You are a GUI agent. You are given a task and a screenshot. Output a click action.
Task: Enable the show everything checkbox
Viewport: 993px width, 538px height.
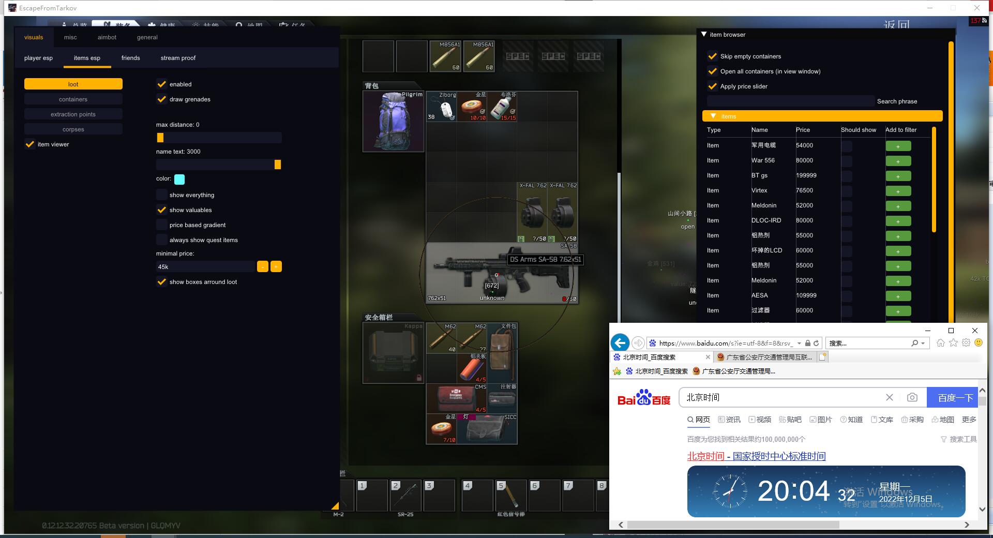[162, 195]
